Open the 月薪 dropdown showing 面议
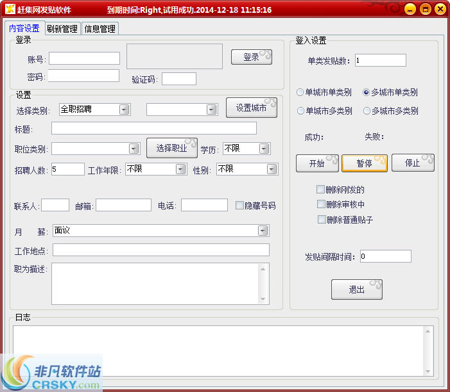Image resolution: width=450 pixels, height=392 pixels. (161, 231)
